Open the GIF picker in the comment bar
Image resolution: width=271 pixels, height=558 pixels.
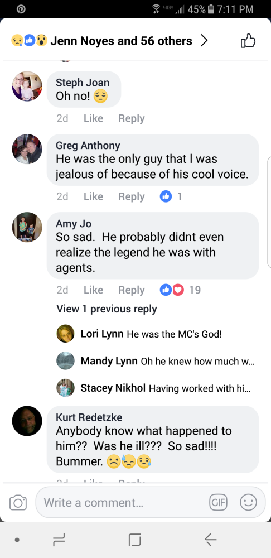(218, 503)
